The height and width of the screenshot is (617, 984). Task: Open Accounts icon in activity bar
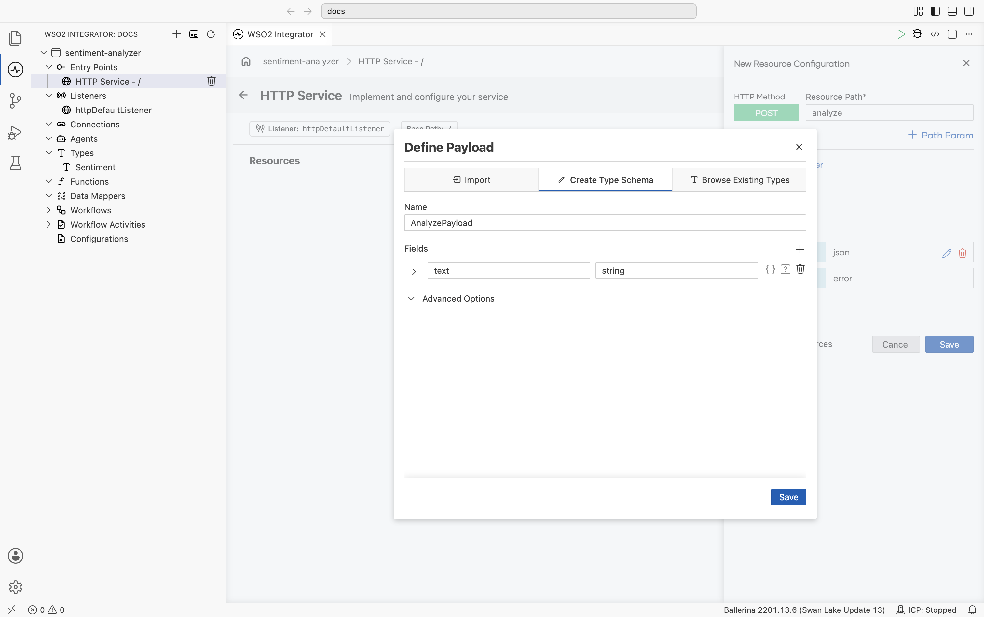(16, 556)
